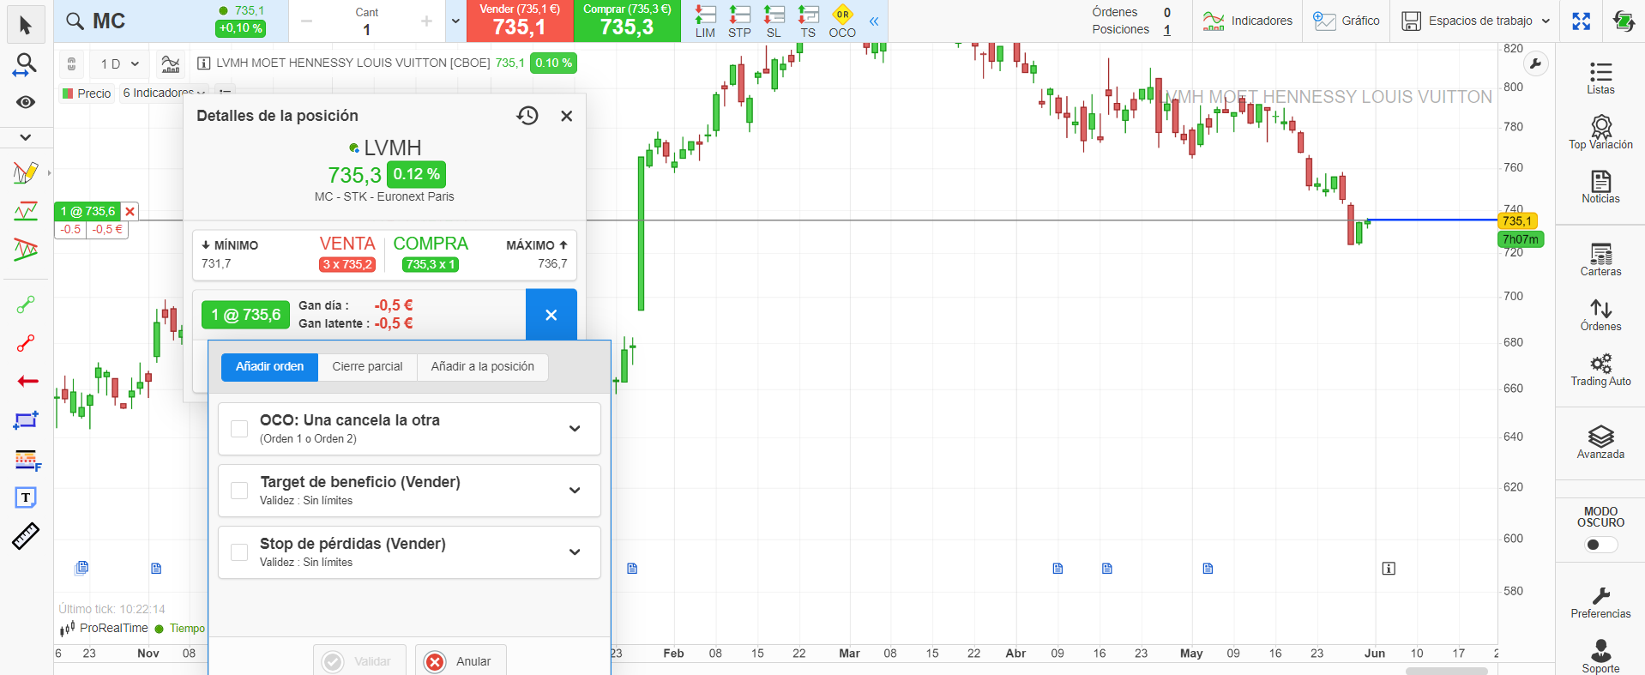
Task: Open the Noticias panel
Action: [x=1600, y=186]
